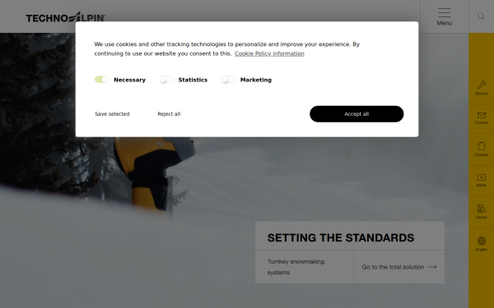Click the Marketing label text
The width and height of the screenshot is (494, 308).
click(x=256, y=80)
